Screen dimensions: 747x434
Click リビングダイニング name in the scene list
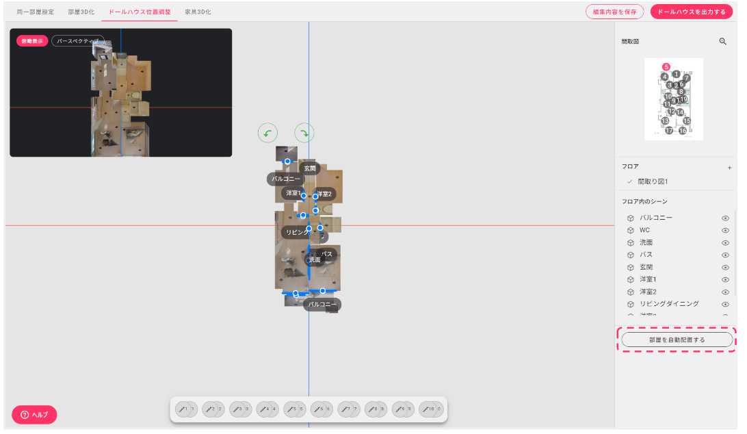[669, 304]
